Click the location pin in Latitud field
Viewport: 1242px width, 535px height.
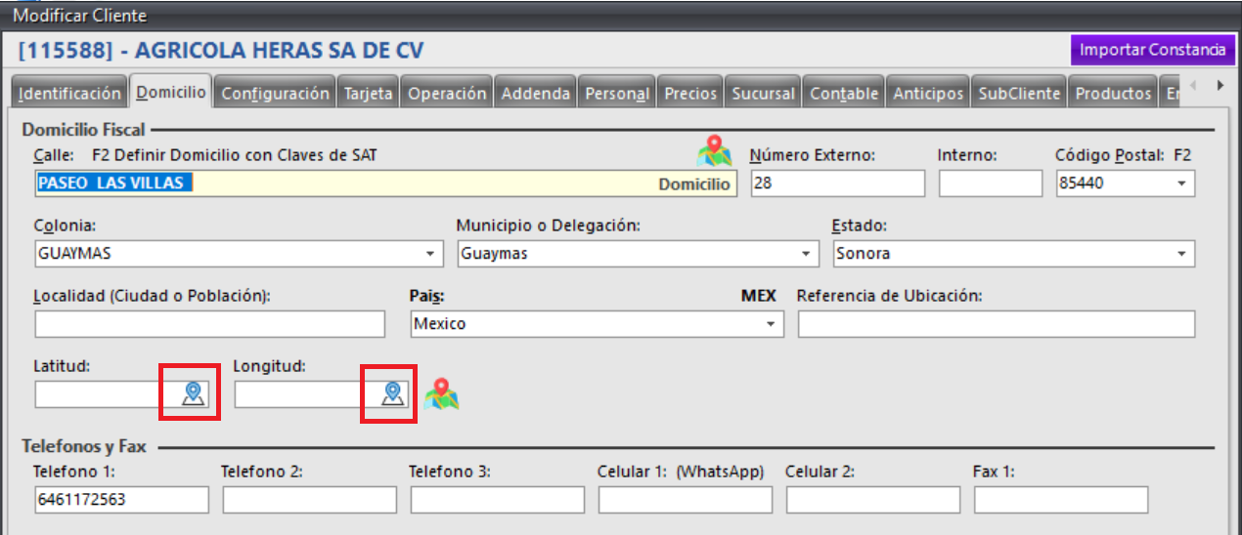pos(193,393)
